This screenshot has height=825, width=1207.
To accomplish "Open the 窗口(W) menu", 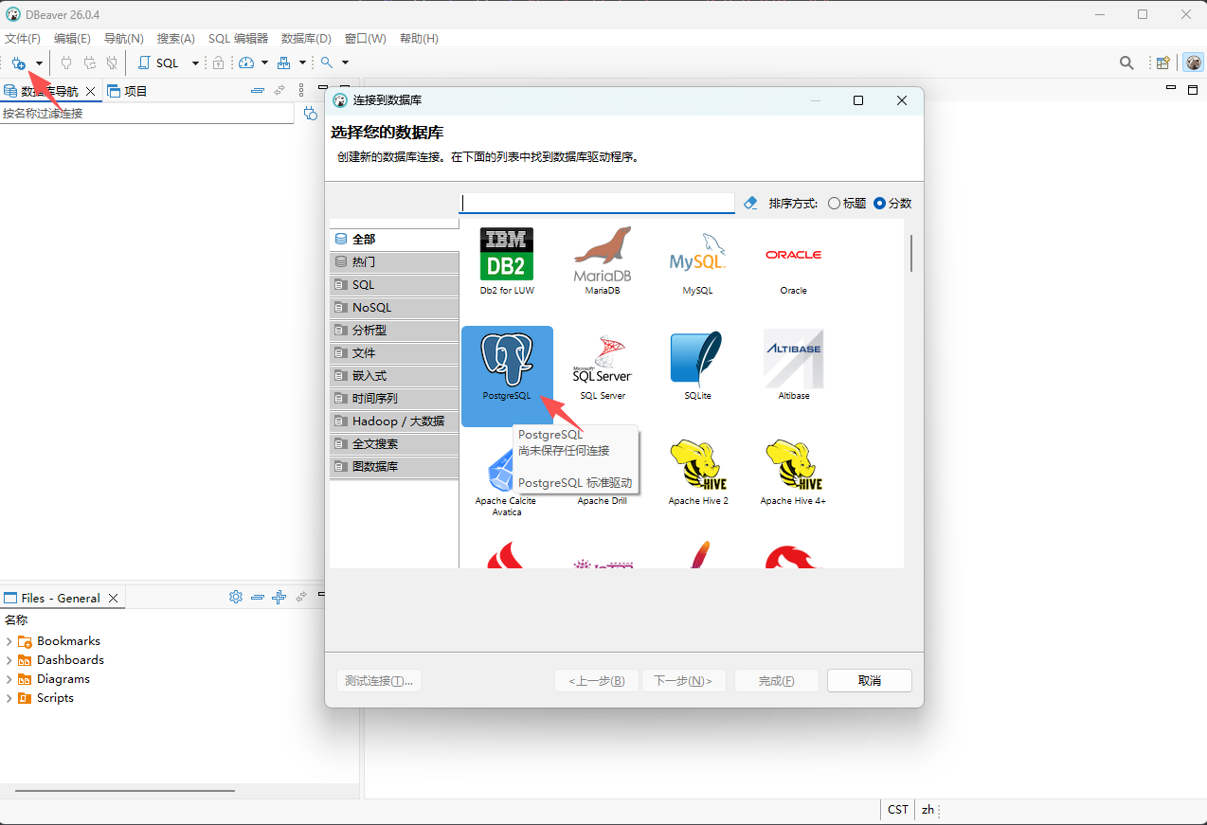I will pos(366,39).
